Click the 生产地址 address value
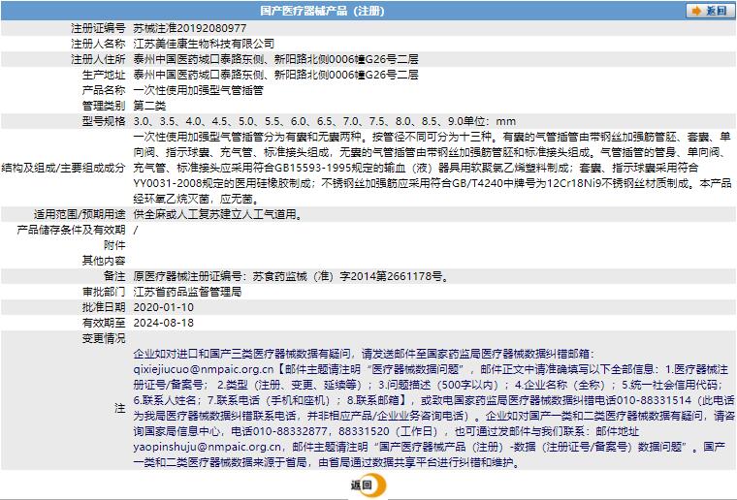The image size is (737, 500). coord(276,75)
